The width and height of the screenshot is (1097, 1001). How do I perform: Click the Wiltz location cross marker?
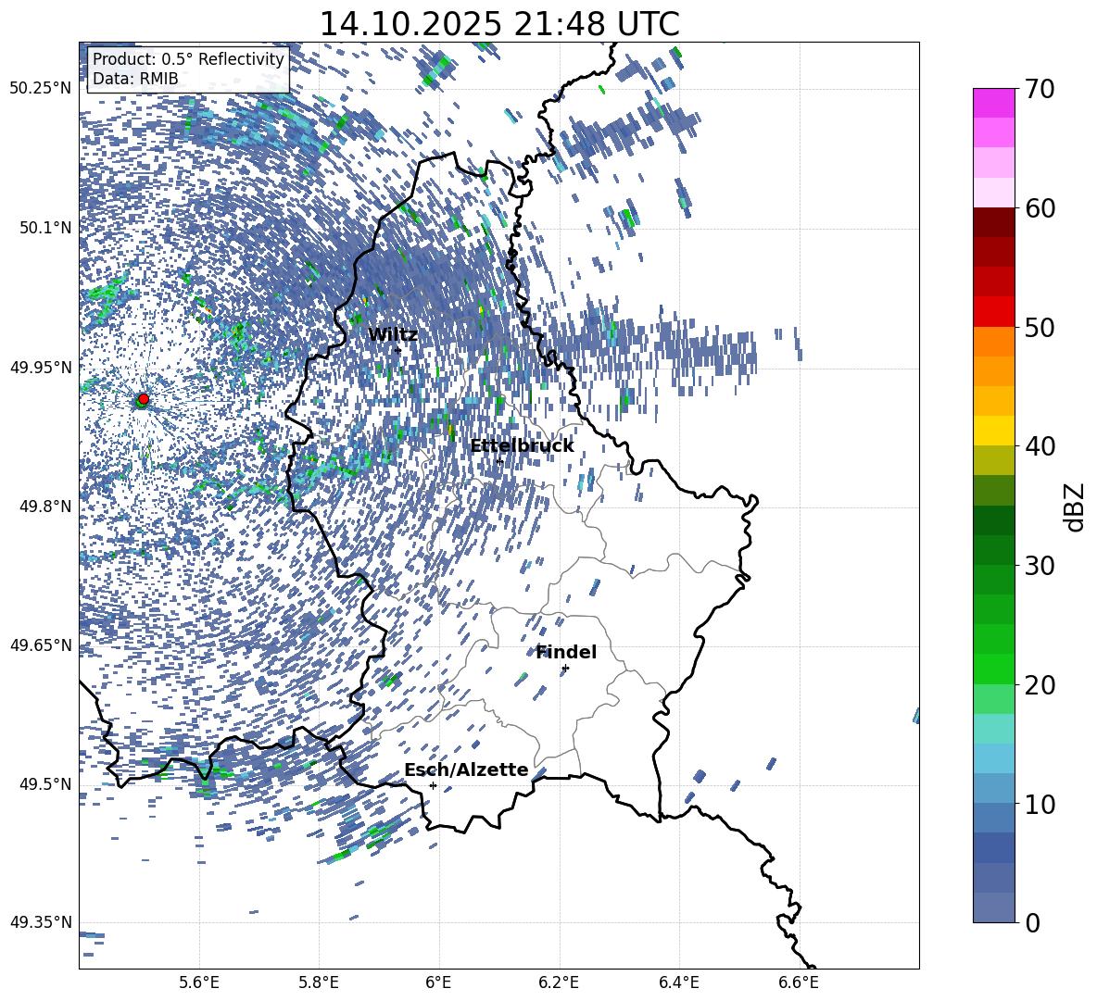[x=398, y=351]
